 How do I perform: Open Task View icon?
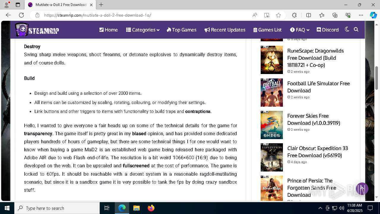tap(107, 208)
